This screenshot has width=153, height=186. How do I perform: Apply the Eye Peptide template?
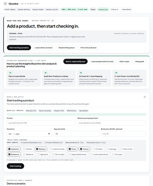(x=84, y=111)
